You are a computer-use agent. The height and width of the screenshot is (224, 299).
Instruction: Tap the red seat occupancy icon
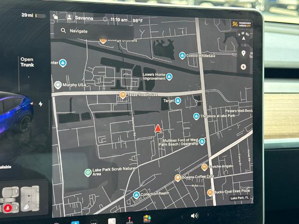point(7,208)
